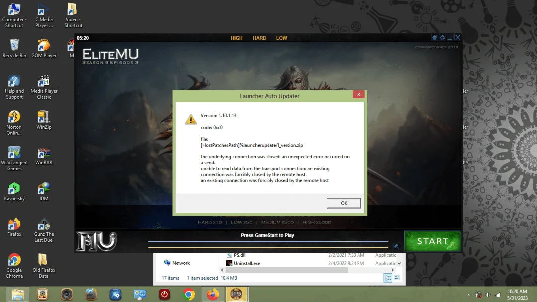The height and width of the screenshot is (302, 537).
Task: Open Computer shortcut on desktop
Action: pos(14,16)
